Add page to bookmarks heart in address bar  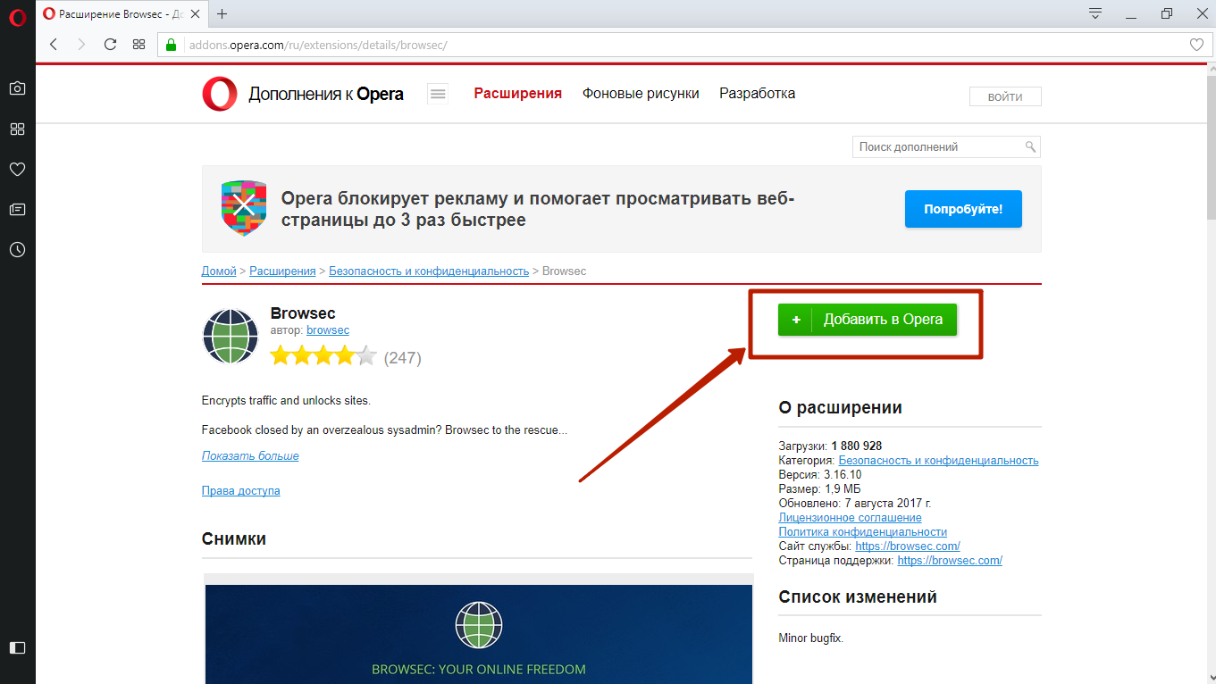pos(1196,45)
